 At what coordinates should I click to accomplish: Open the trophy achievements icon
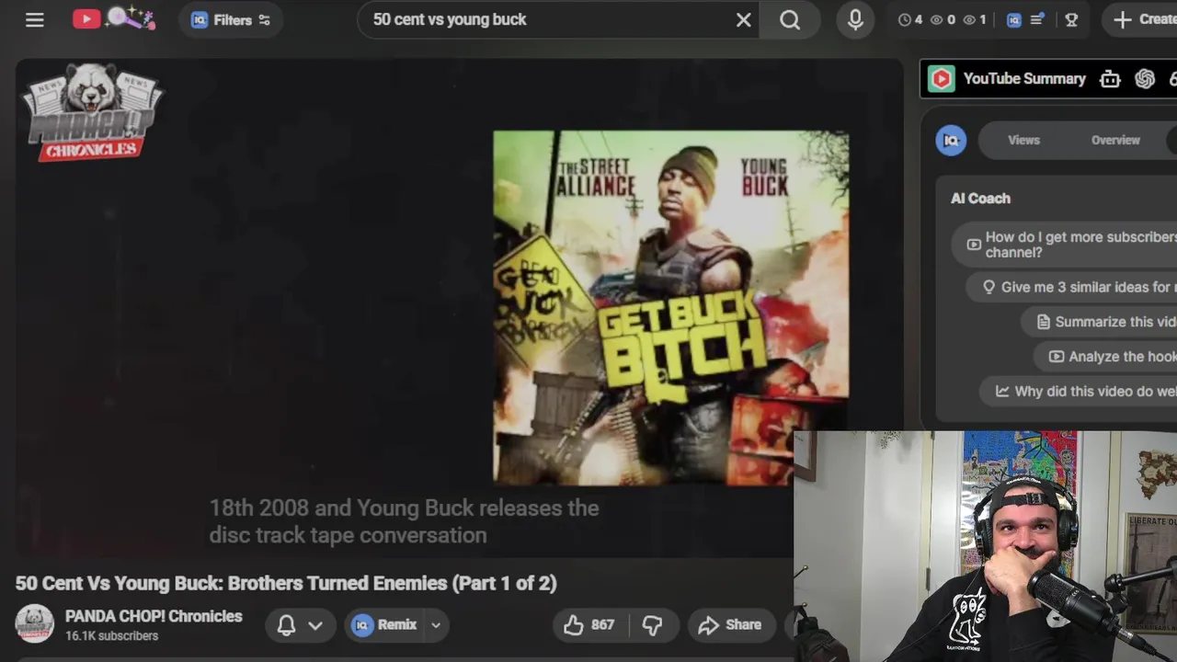[x=1071, y=19]
